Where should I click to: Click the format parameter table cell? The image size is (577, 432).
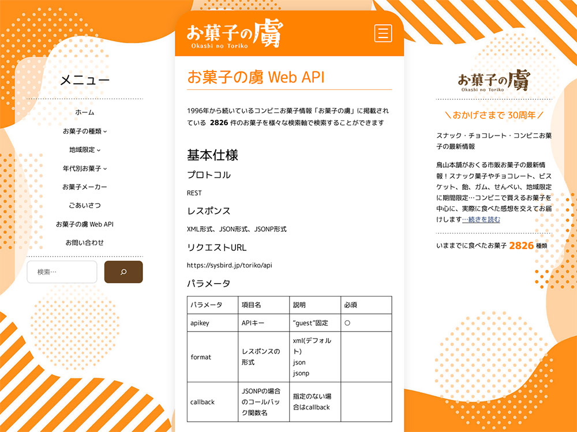(201, 357)
